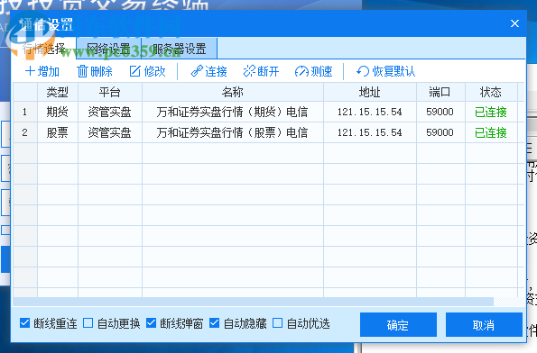Enable the 自动更换 checkbox

point(88,323)
